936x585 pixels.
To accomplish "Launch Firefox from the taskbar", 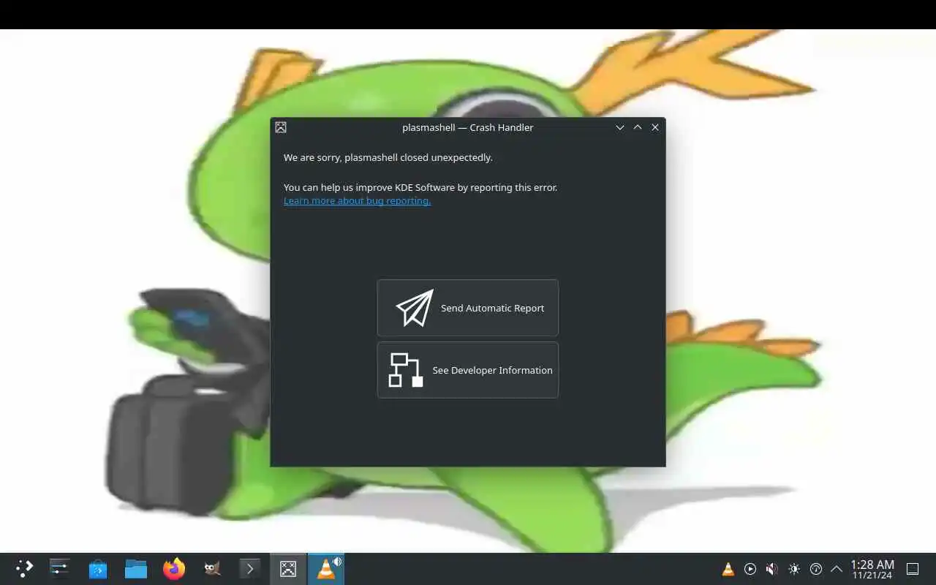I will click(x=174, y=568).
